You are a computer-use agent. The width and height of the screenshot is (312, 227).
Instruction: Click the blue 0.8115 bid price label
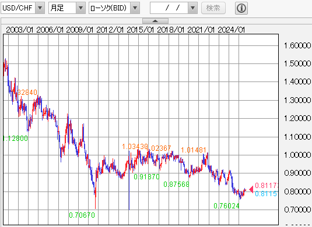266,194
